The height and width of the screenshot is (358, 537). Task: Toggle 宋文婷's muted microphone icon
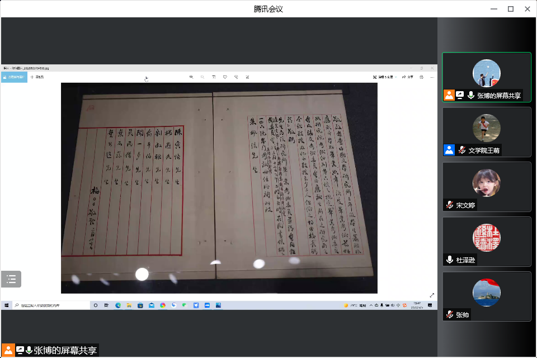point(450,205)
